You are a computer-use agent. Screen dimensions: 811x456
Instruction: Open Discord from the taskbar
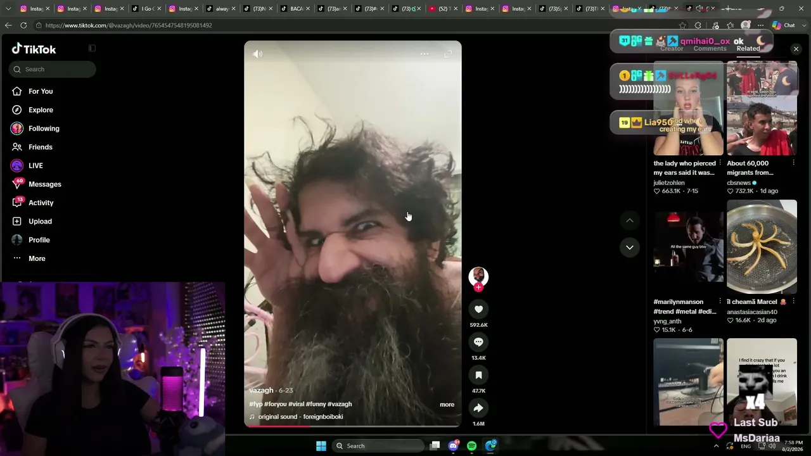point(453,446)
